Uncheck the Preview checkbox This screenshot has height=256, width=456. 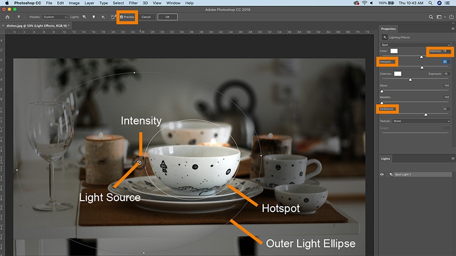click(x=121, y=17)
